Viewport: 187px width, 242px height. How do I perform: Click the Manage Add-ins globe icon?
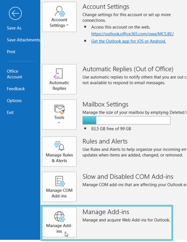click(59, 216)
